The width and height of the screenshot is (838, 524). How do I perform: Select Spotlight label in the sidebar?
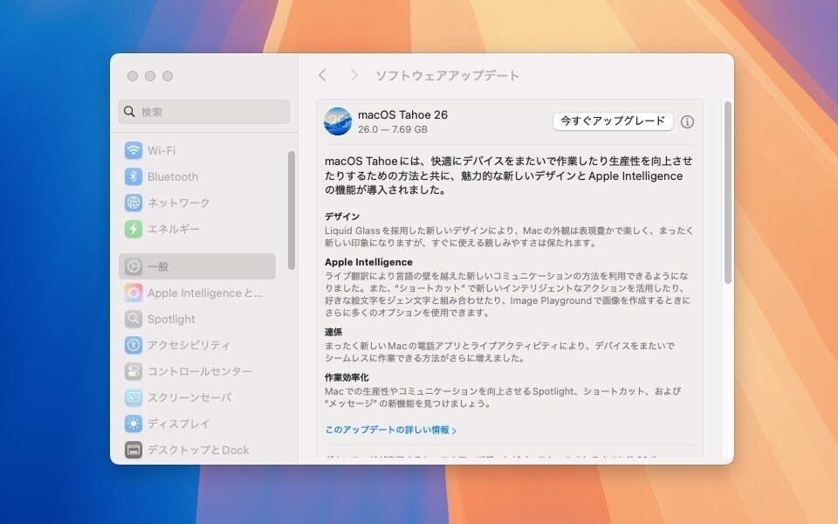click(171, 320)
